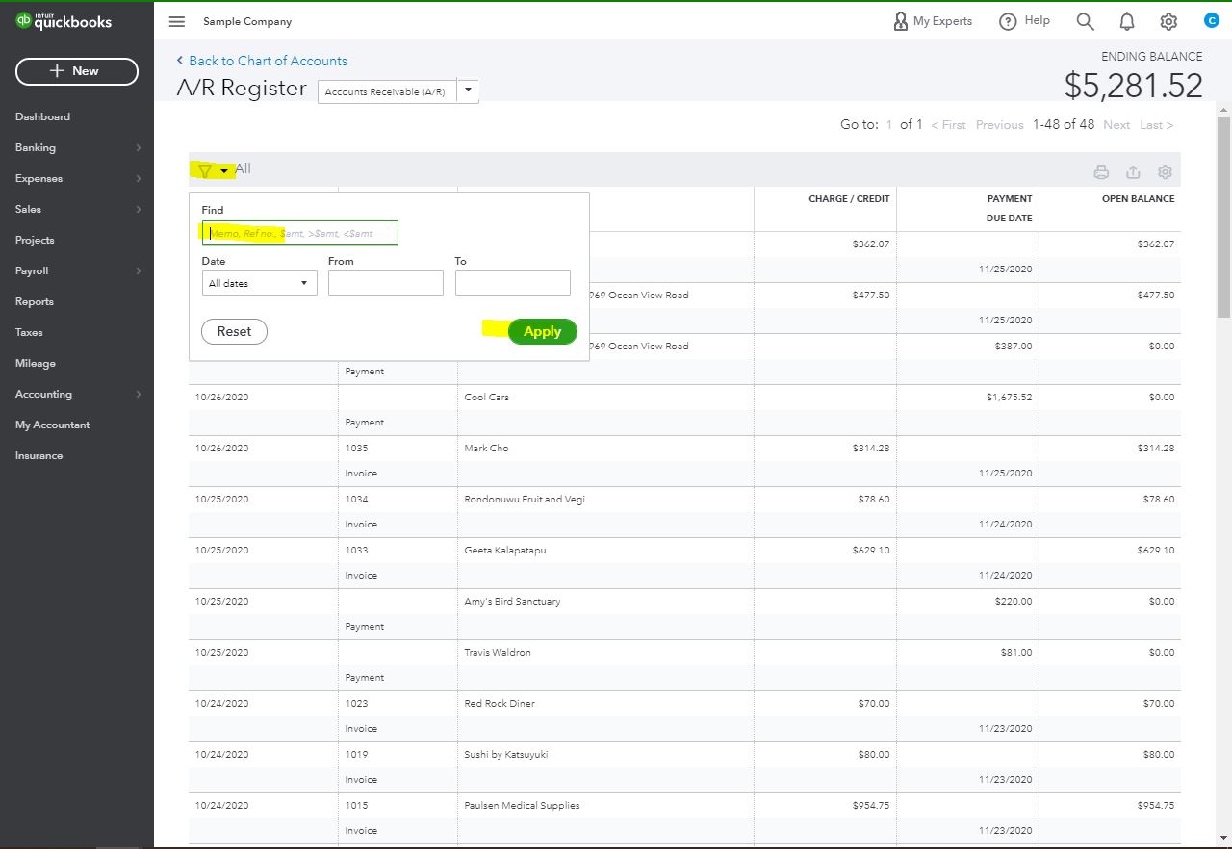Image resolution: width=1232 pixels, height=849 pixels.
Task: Open the Mileage section
Action: point(36,363)
